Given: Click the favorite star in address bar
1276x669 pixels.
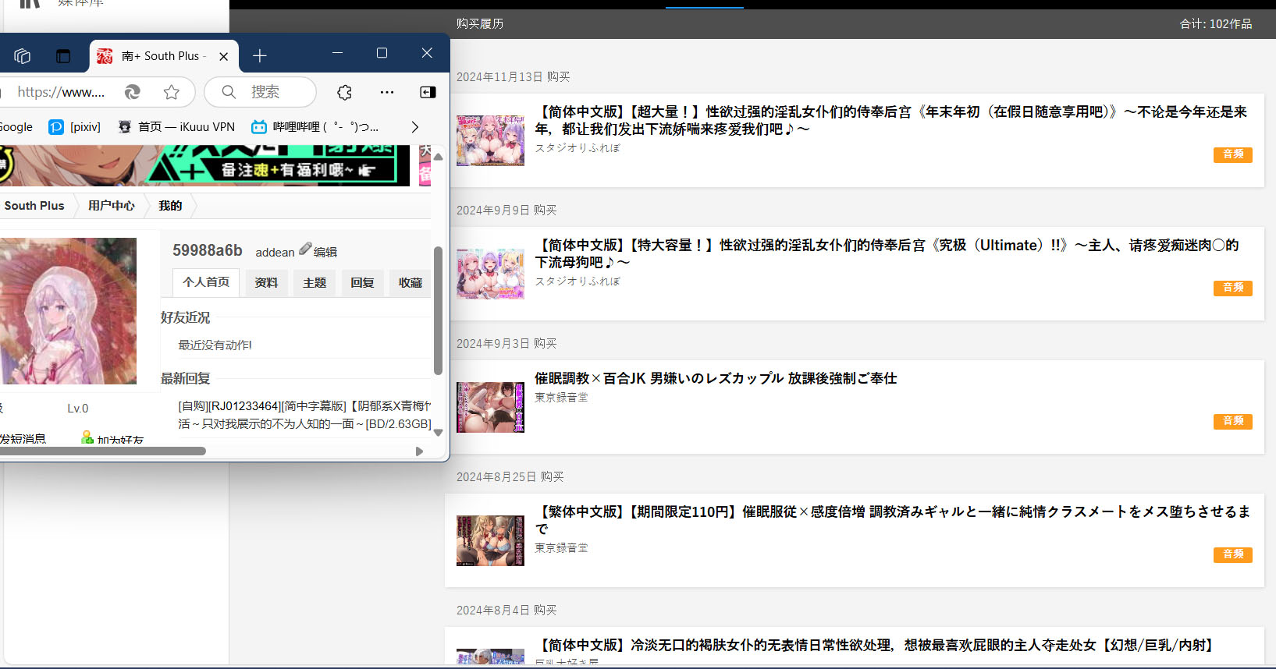Looking at the screenshot, I should (x=172, y=92).
